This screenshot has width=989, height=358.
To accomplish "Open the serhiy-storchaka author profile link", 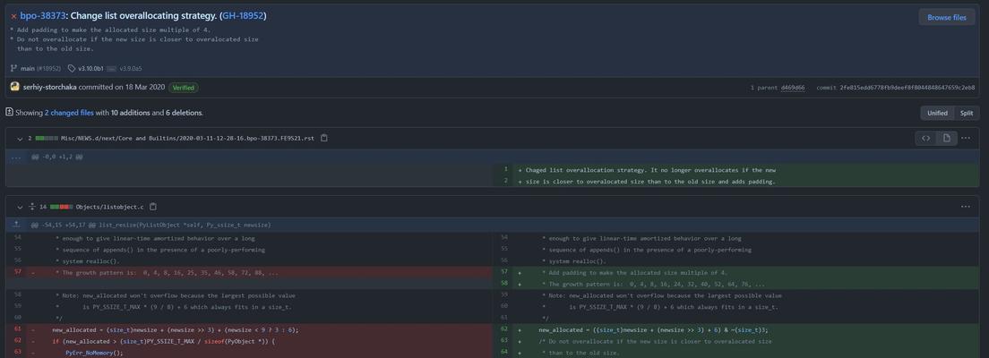I will [x=51, y=88].
